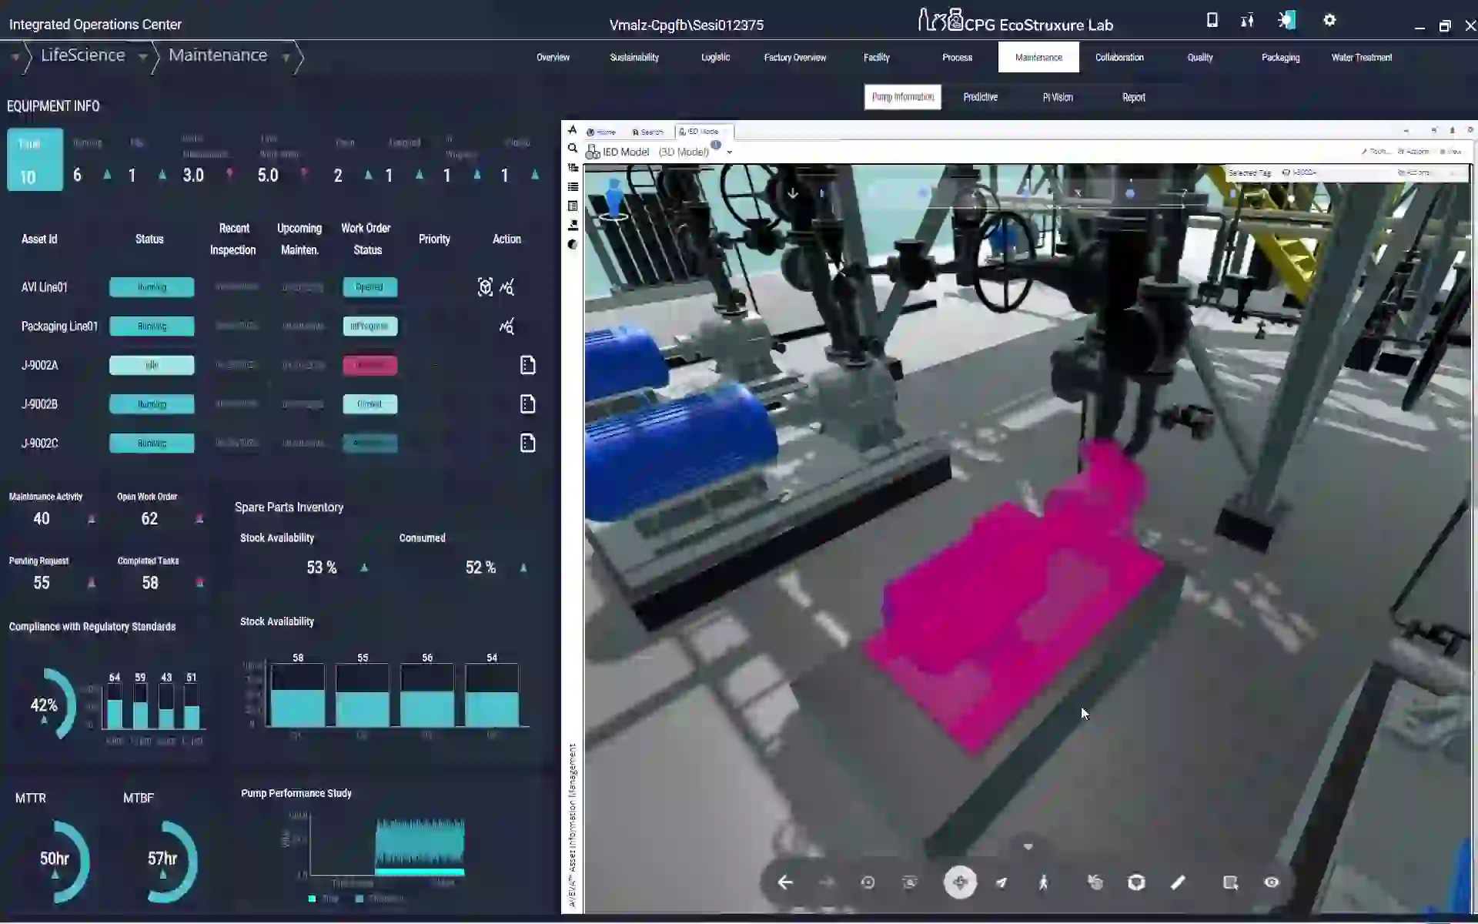The height and width of the screenshot is (924, 1478).
Task: Select the fly mode paper-plane tool
Action: pos(1001,882)
